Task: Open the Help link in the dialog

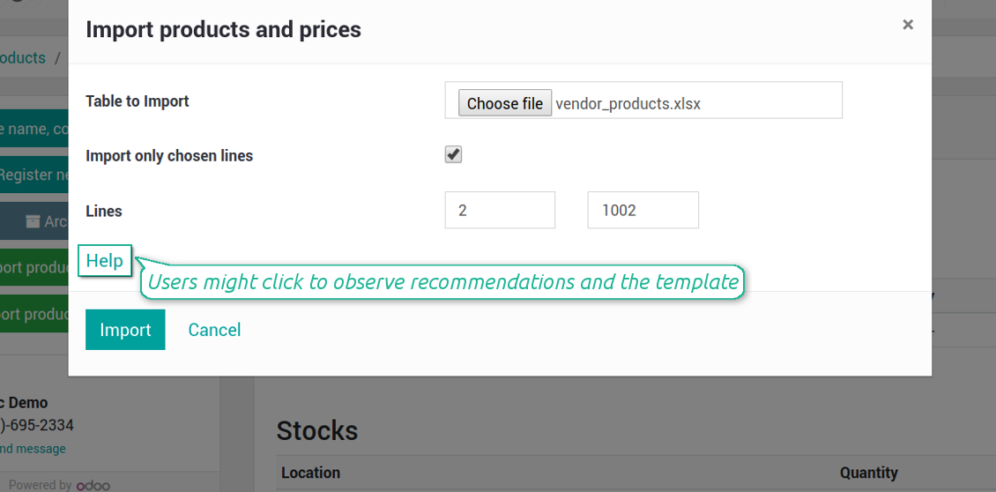Action: [105, 261]
